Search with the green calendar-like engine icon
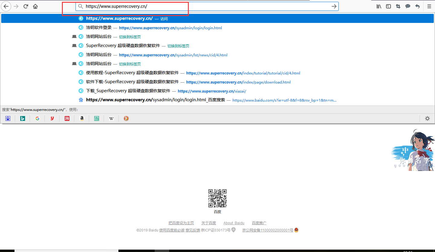The height and width of the screenshot is (252, 435). tap(97, 118)
